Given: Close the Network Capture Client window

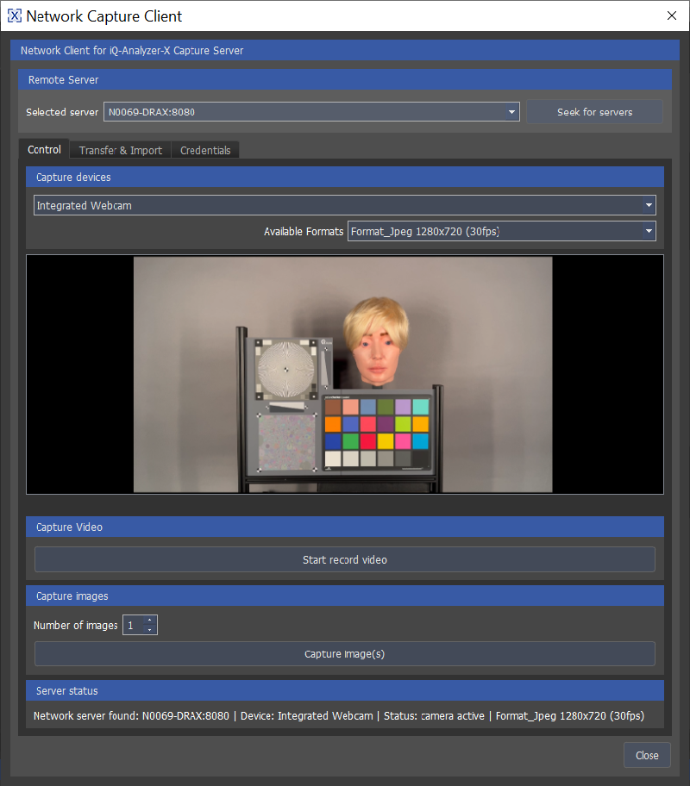Looking at the screenshot, I should click(671, 16).
